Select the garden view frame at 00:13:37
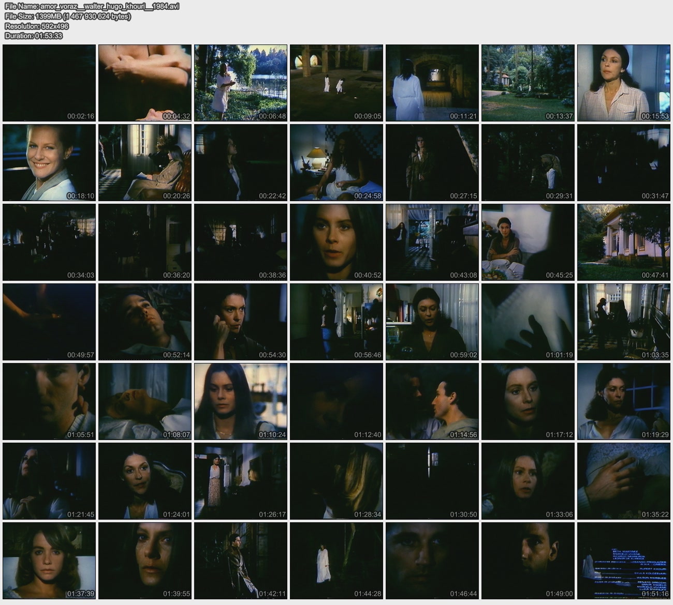Viewport: 673px width, 605px height. 528,83
